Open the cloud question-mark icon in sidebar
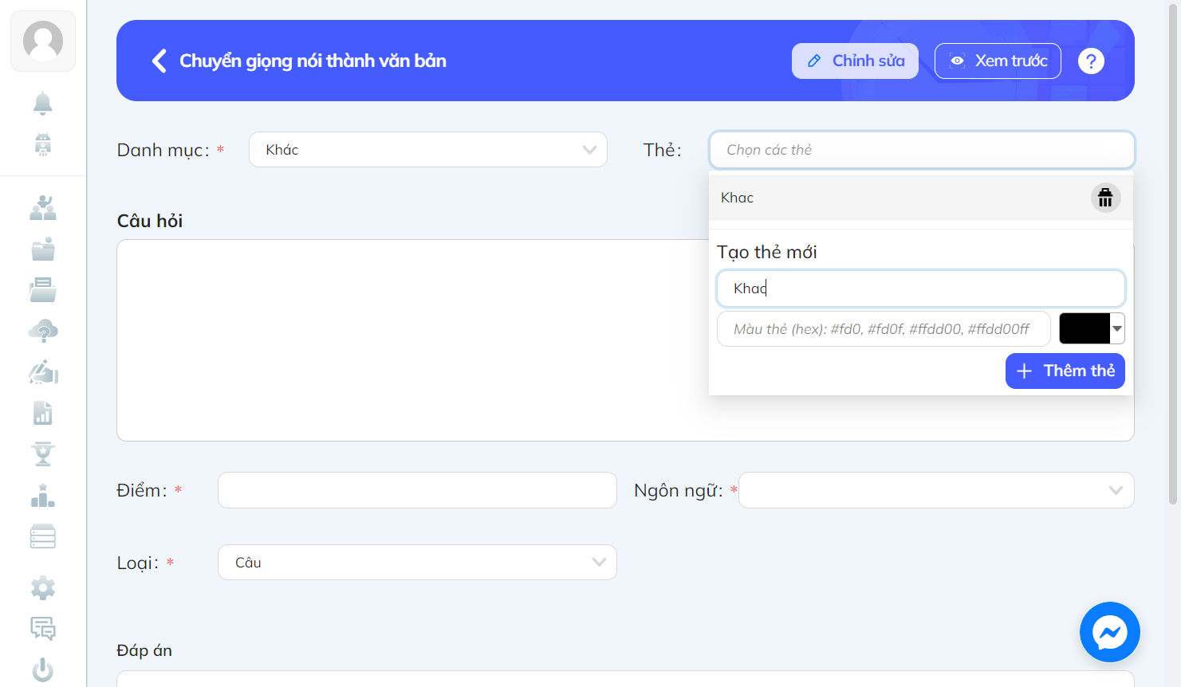The width and height of the screenshot is (1181, 687). [43, 331]
